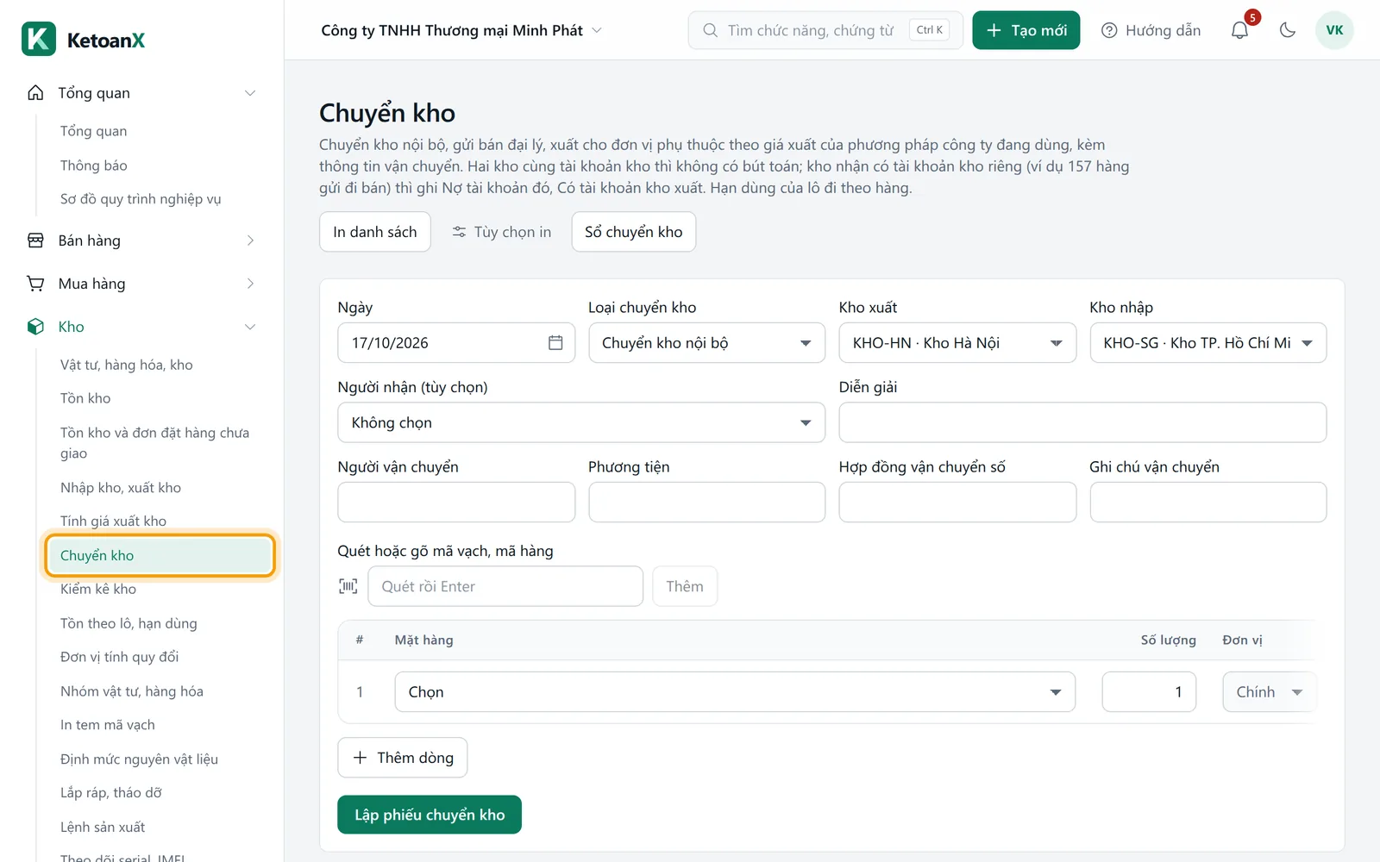Toggle dark mode moon icon

[1288, 30]
